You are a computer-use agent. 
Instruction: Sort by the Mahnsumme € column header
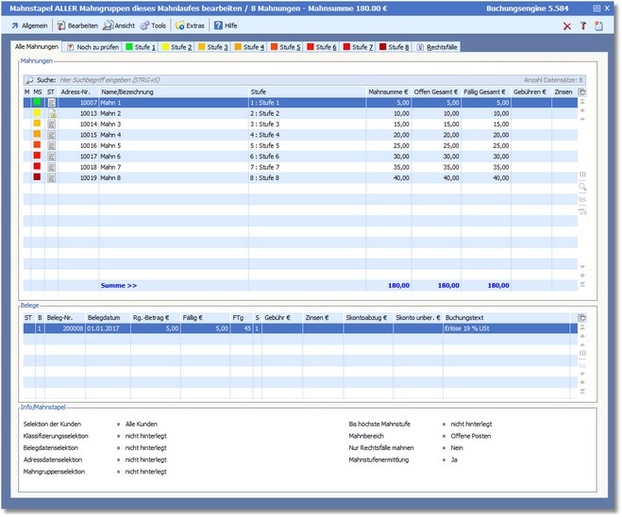pos(389,92)
